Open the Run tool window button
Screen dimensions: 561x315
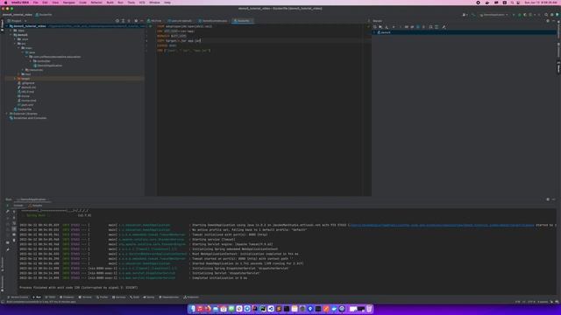pos(37,297)
